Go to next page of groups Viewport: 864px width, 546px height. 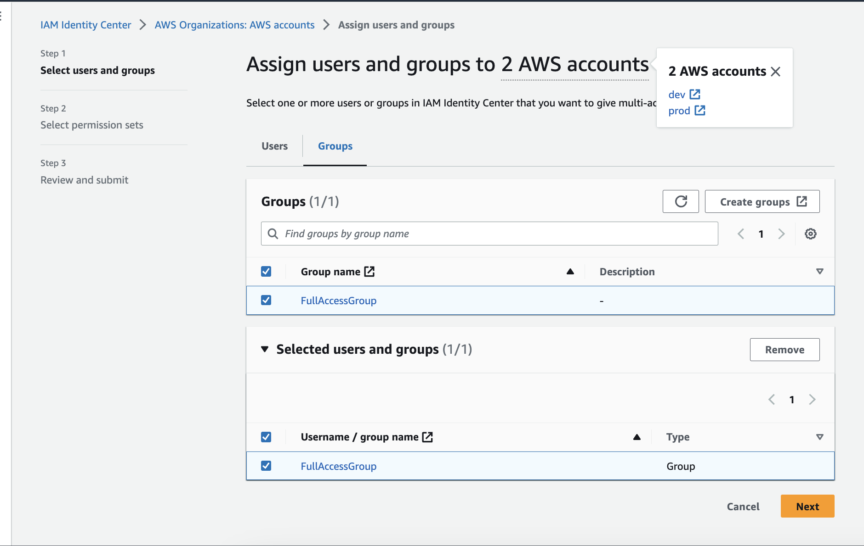click(781, 234)
